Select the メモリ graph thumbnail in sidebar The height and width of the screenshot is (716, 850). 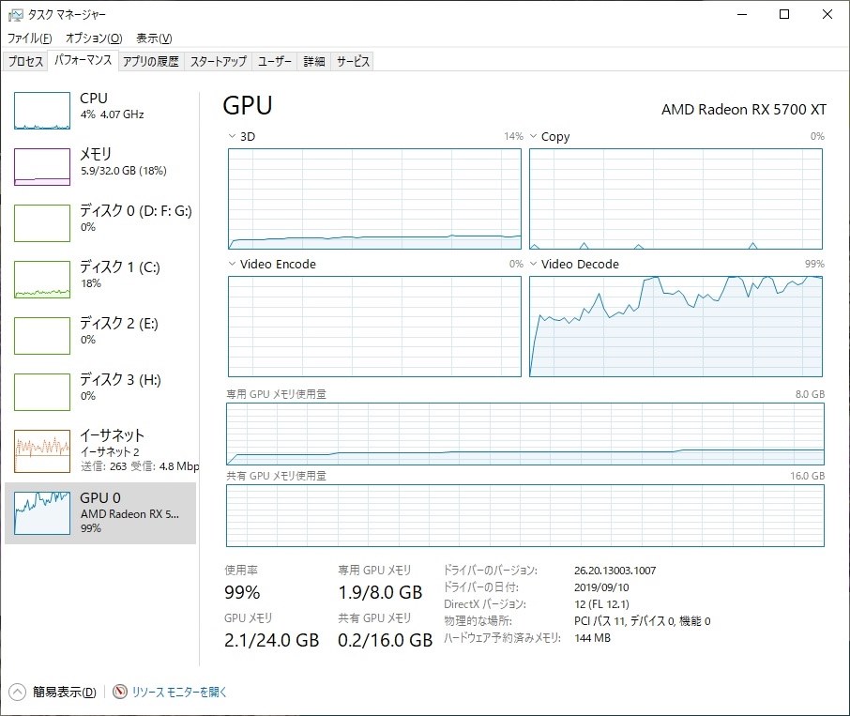coord(42,167)
